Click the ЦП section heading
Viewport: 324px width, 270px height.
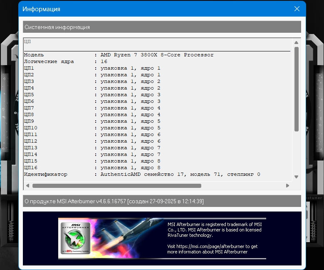coord(27,41)
